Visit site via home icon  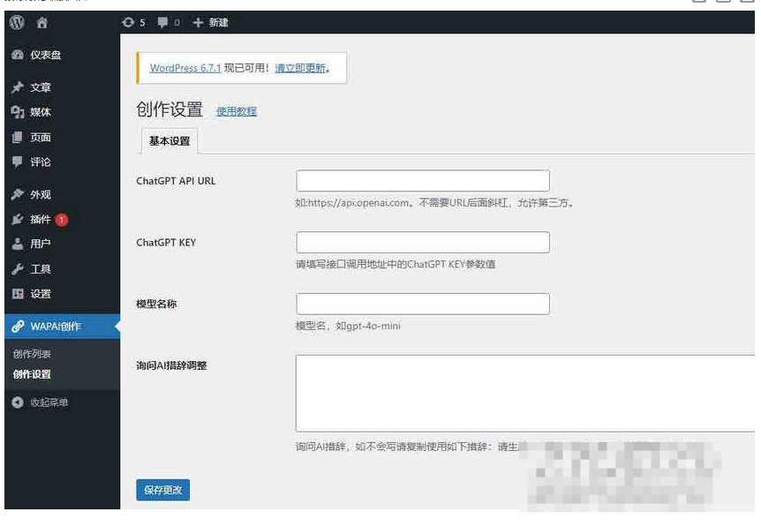[42, 22]
